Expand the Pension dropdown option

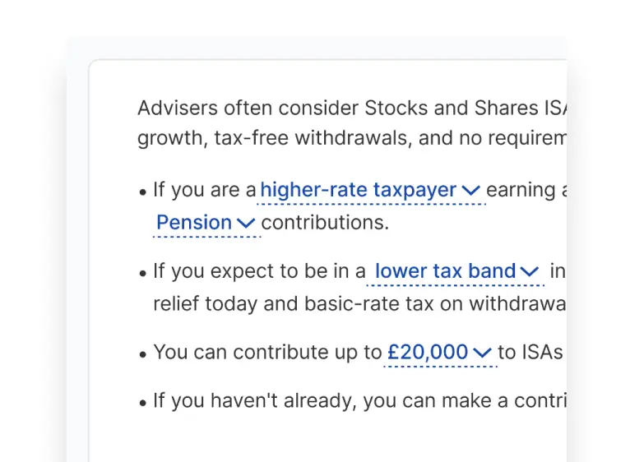point(207,223)
